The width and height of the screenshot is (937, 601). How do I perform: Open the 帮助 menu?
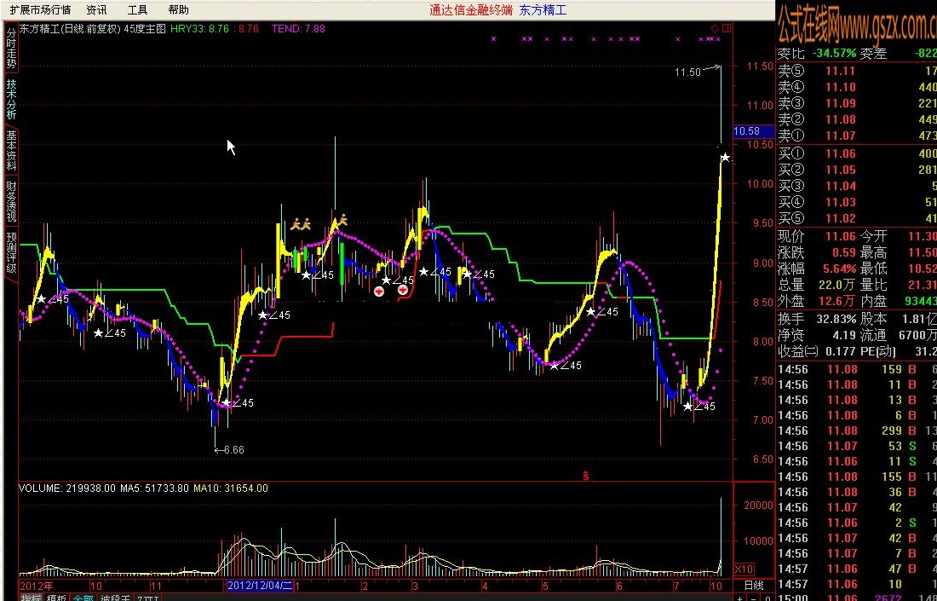178,9
